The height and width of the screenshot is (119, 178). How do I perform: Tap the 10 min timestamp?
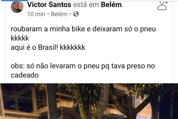point(36,14)
